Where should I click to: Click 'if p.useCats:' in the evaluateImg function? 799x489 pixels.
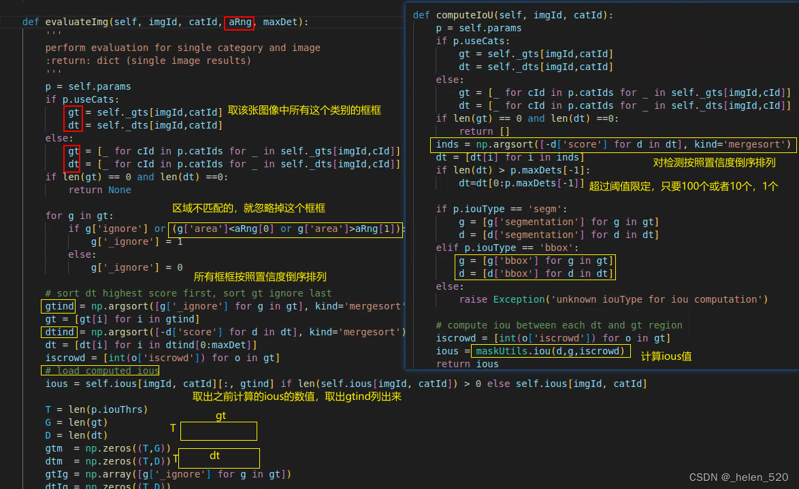[82, 99]
